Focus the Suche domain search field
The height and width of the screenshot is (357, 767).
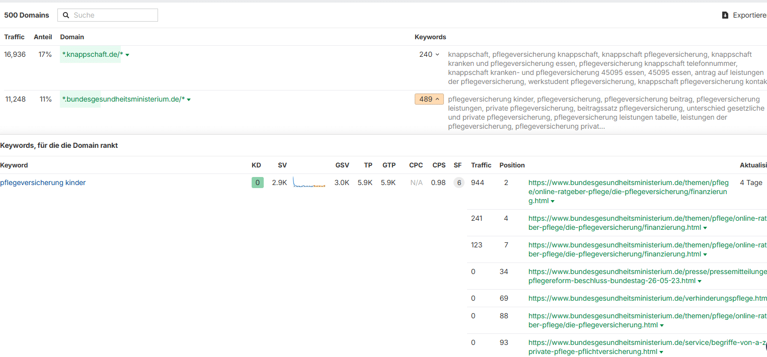click(x=108, y=15)
